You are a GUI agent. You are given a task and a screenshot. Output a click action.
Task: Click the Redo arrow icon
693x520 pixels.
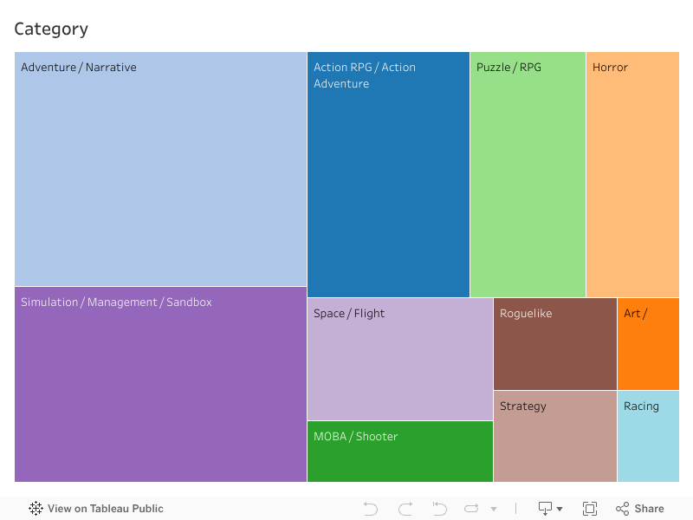(x=405, y=509)
